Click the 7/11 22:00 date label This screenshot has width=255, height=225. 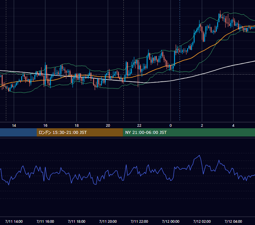(x=139, y=221)
